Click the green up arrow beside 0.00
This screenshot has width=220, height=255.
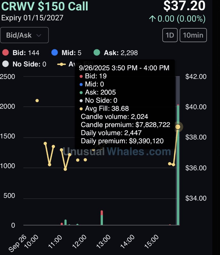152,19
